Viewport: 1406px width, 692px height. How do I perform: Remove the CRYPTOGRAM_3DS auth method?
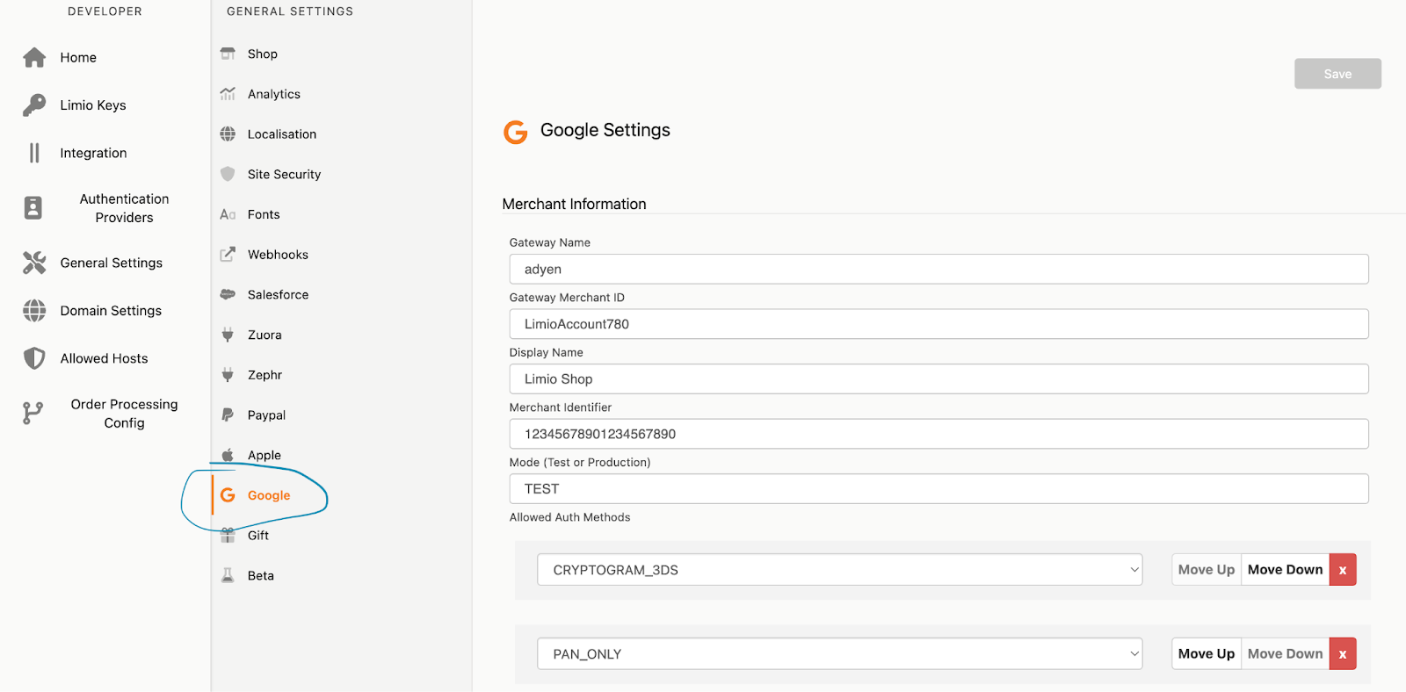pos(1342,570)
